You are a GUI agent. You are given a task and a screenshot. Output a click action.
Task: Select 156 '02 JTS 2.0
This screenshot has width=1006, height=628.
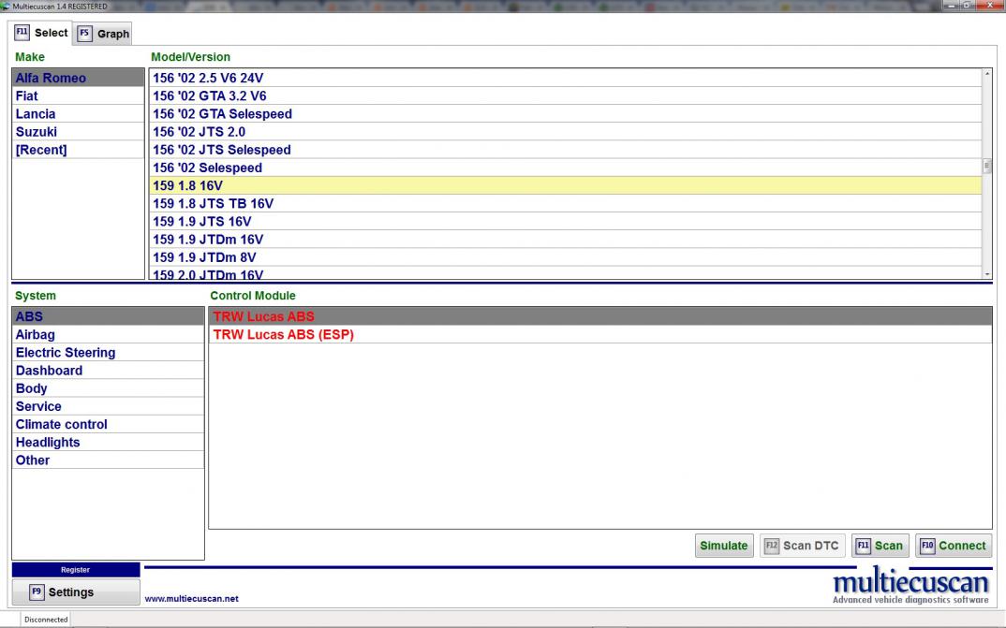pyautogui.click(x=565, y=131)
